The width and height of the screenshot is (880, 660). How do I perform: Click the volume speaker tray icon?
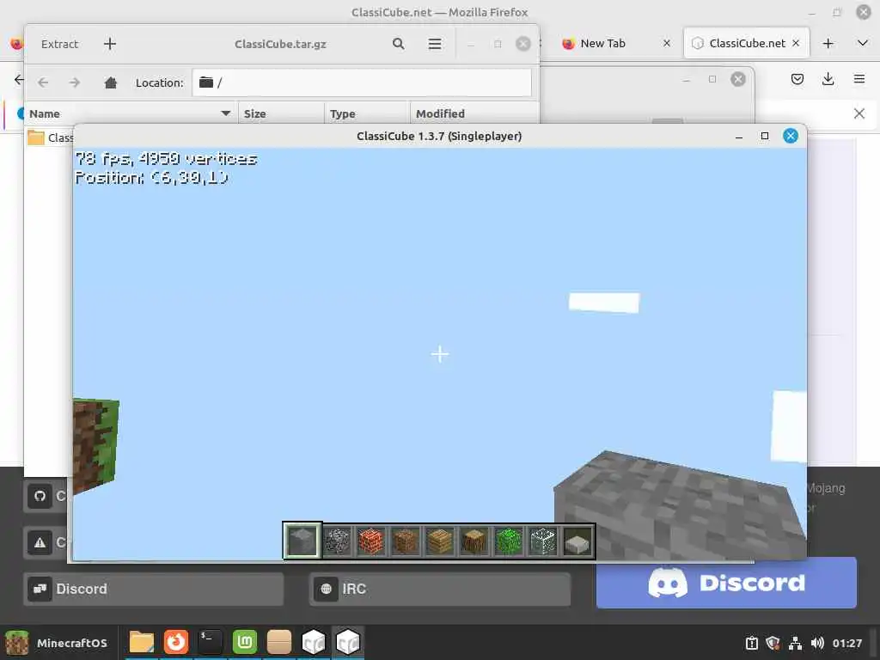tap(817, 643)
